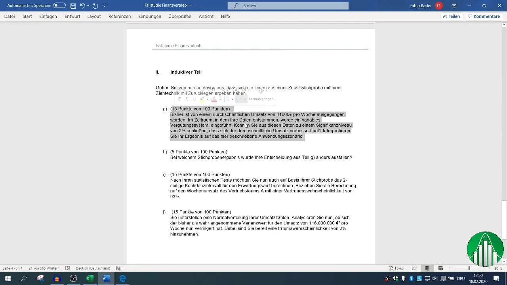
Task: Open the Kommentare button
Action: pos(484,16)
